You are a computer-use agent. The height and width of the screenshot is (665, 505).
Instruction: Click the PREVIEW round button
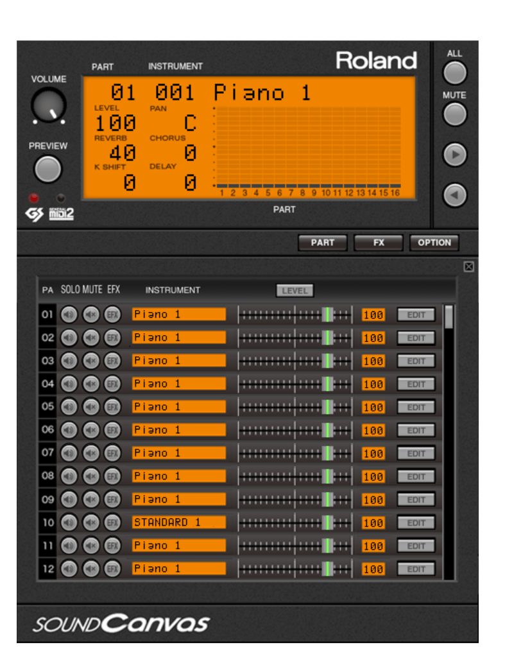[47, 169]
